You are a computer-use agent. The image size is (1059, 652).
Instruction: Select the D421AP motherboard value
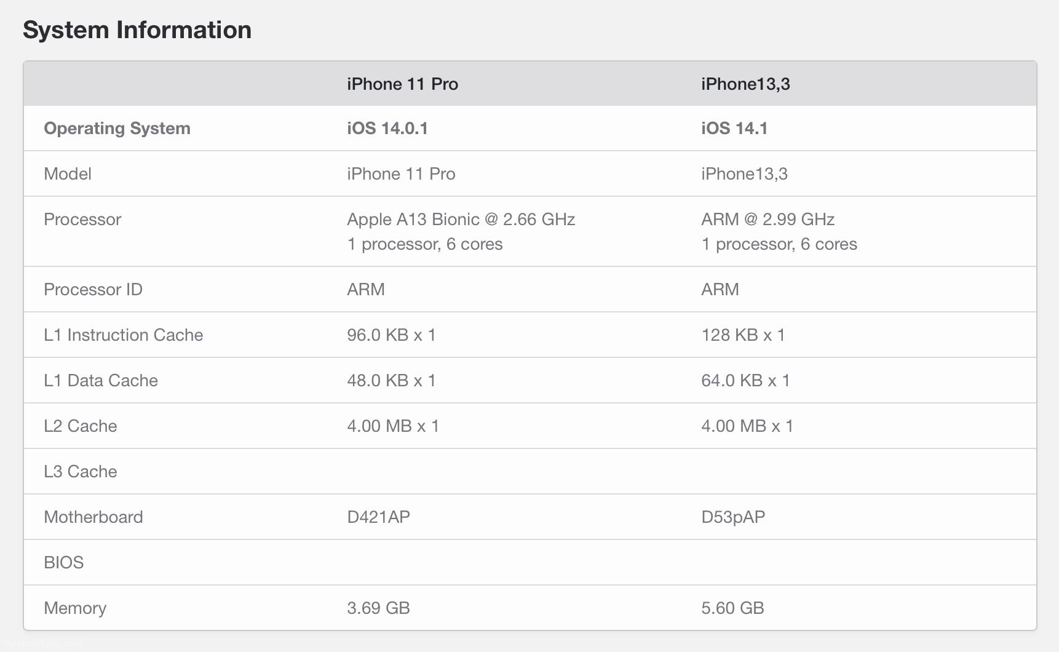coord(378,517)
